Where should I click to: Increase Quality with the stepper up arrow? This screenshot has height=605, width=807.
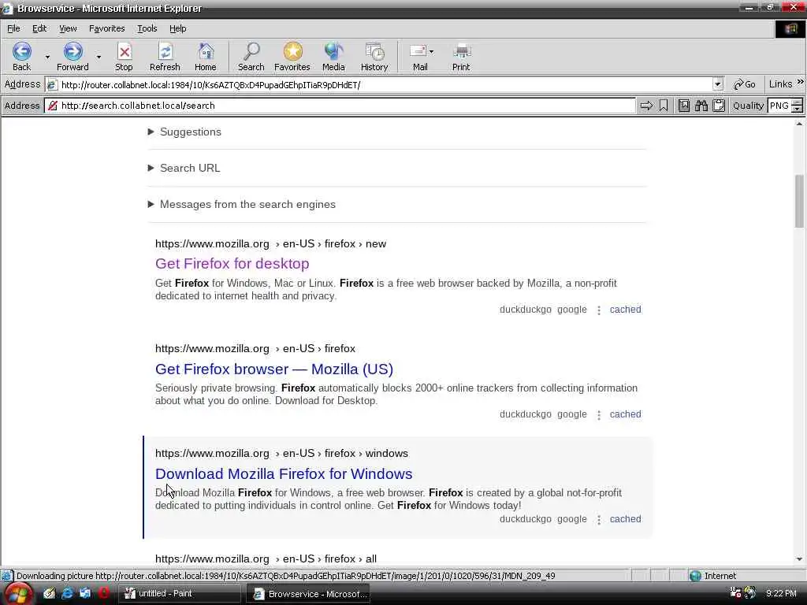point(798,102)
